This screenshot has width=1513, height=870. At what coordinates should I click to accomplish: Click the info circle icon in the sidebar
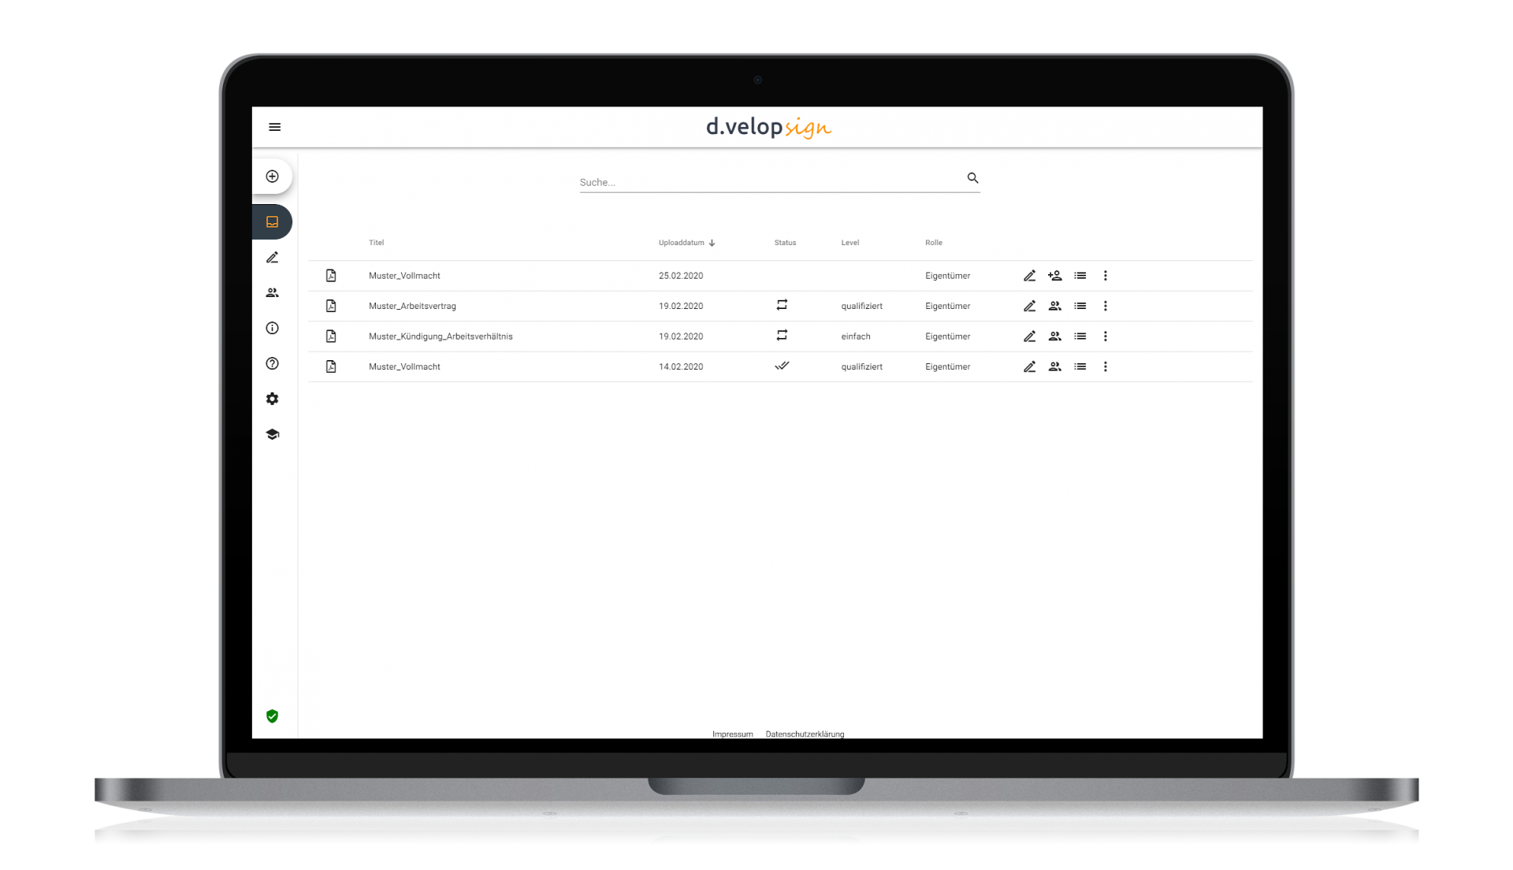click(x=272, y=329)
